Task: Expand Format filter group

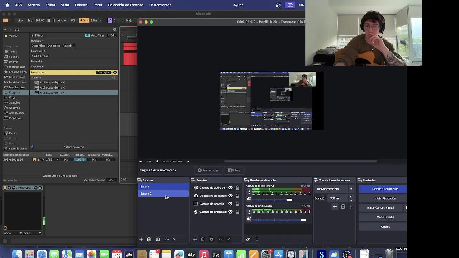Action: pos(37,61)
